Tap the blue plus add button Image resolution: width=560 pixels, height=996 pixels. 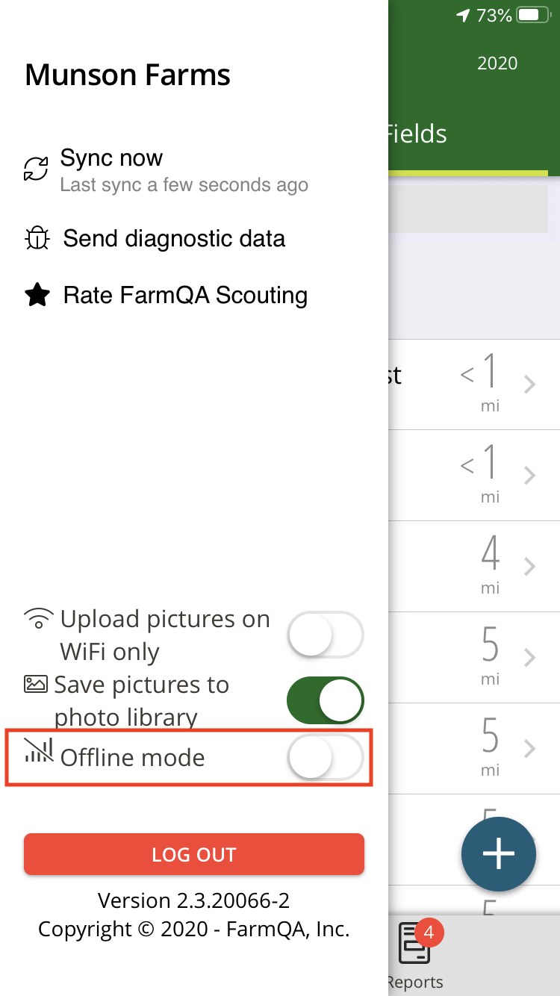coord(499,854)
